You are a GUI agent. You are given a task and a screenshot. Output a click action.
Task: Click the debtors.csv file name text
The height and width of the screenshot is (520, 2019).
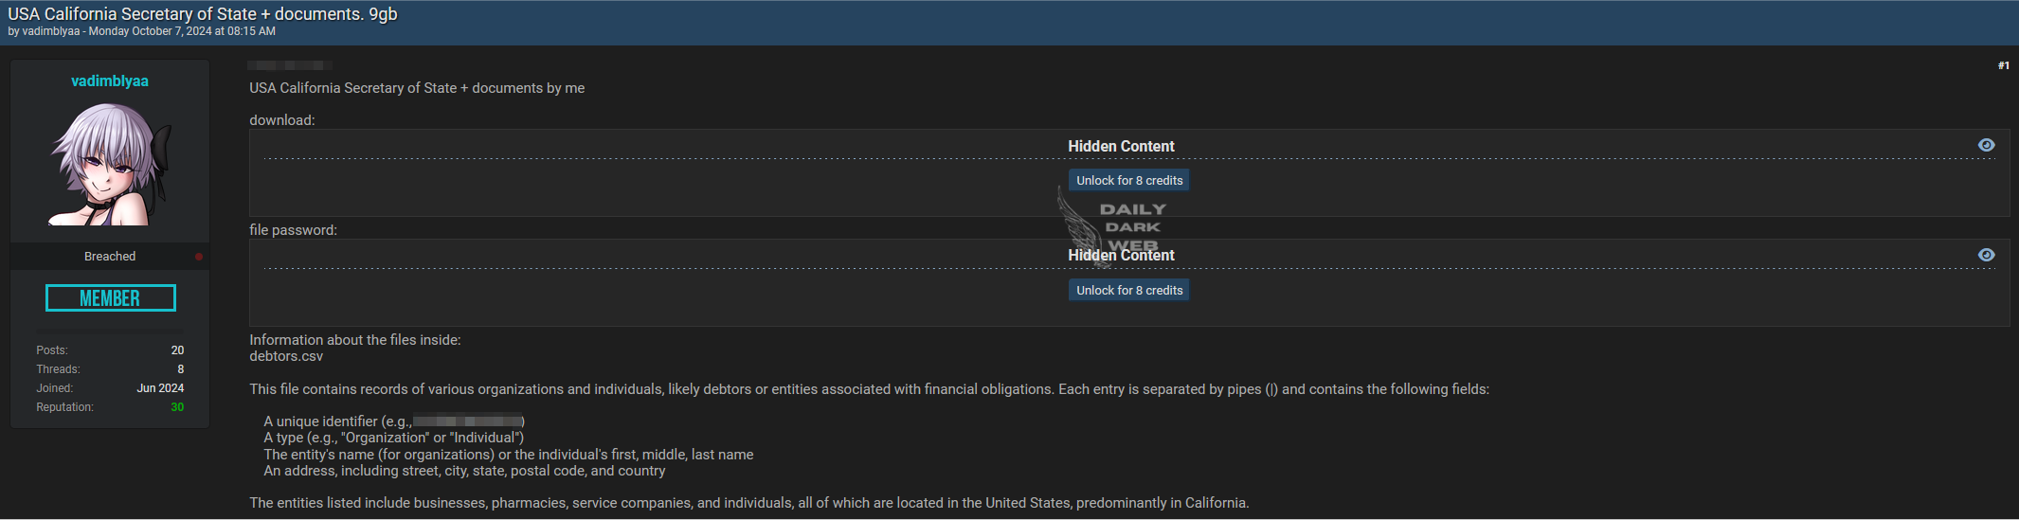(x=286, y=356)
